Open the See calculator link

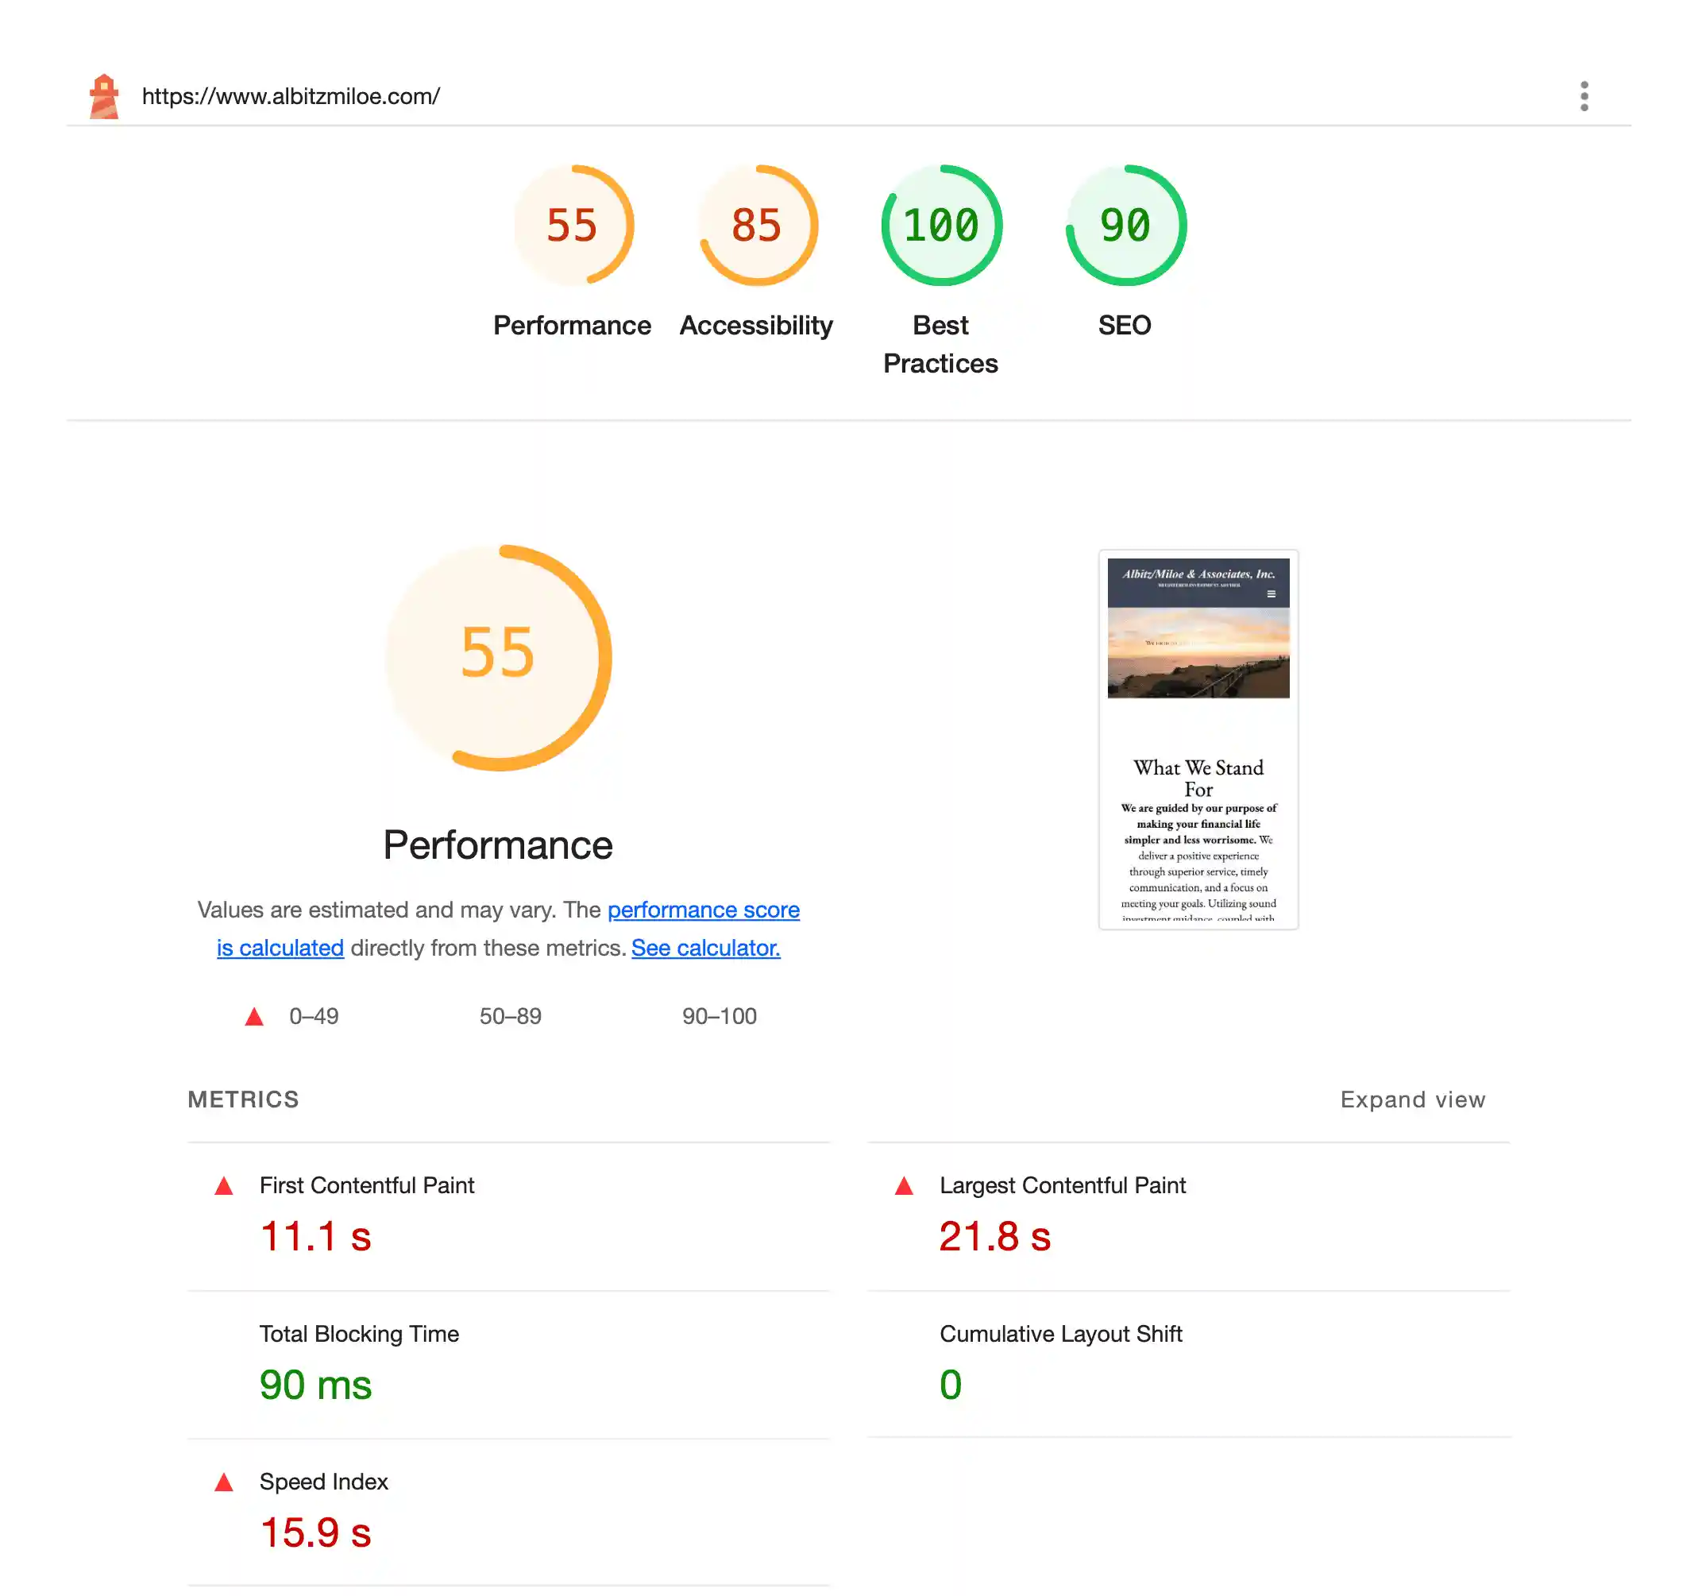pos(705,948)
